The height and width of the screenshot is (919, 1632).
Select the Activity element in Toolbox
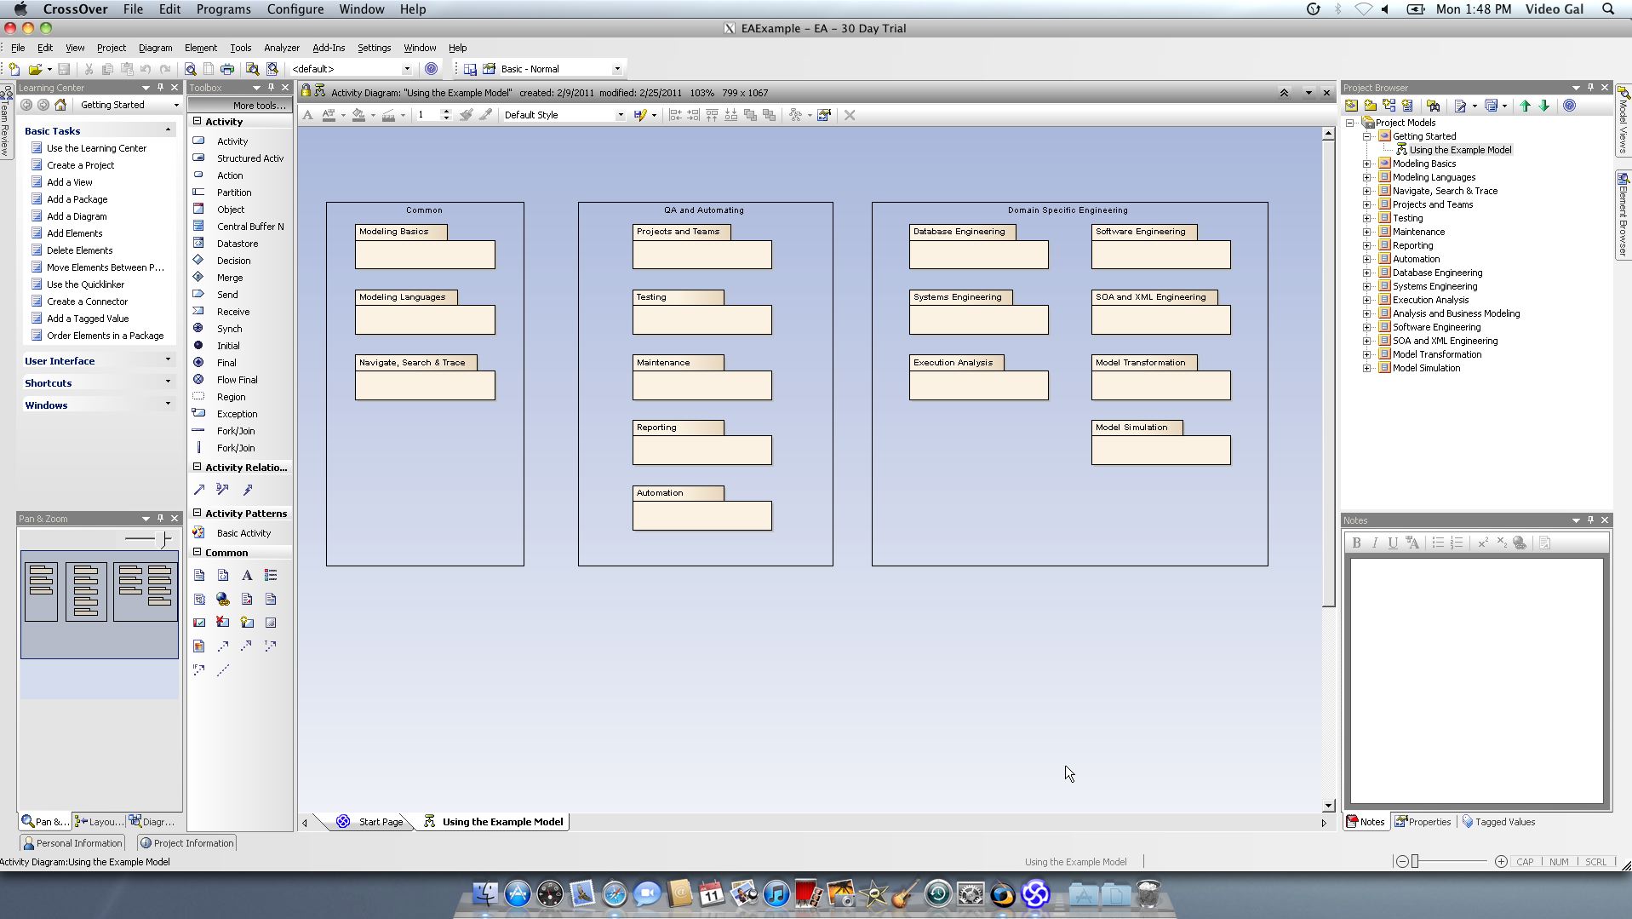tap(232, 141)
